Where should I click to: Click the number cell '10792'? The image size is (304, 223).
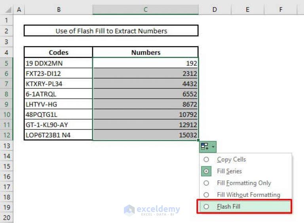(x=146, y=114)
